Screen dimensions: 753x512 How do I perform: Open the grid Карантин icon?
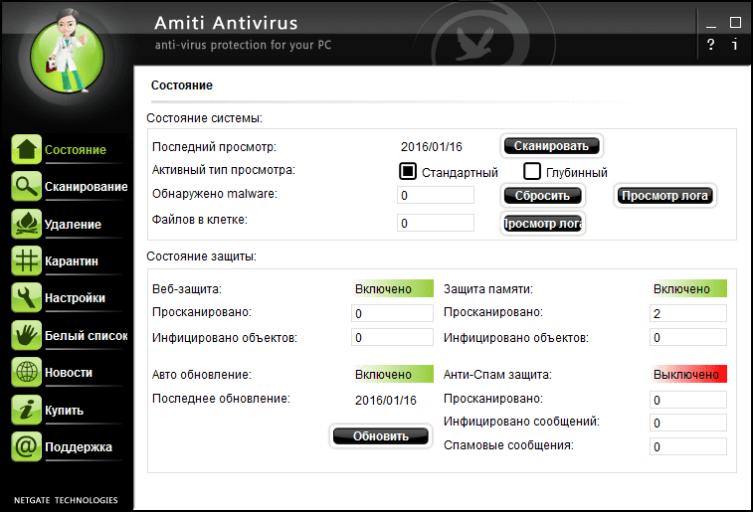[x=26, y=260]
